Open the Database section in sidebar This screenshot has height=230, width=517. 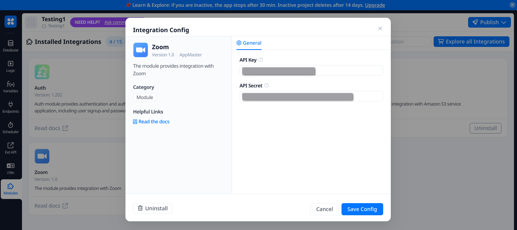(x=11, y=46)
